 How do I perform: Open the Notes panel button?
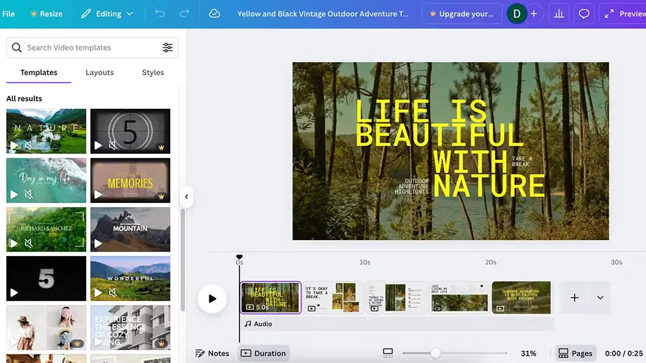tap(212, 353)
